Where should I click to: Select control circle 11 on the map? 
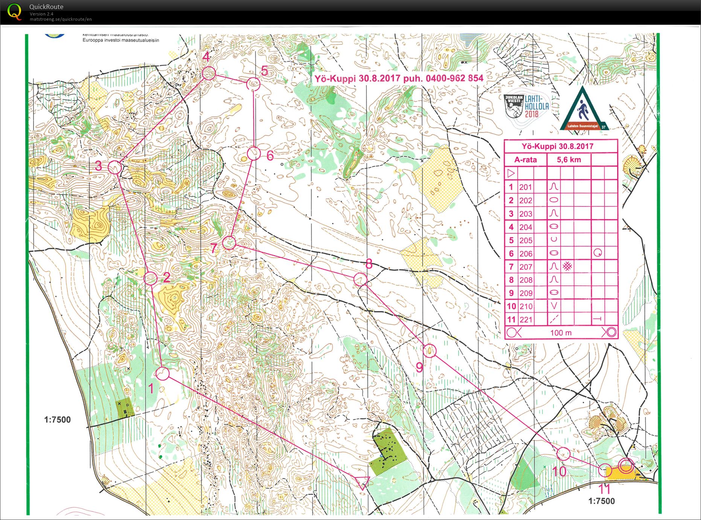(x=605, y=471)
